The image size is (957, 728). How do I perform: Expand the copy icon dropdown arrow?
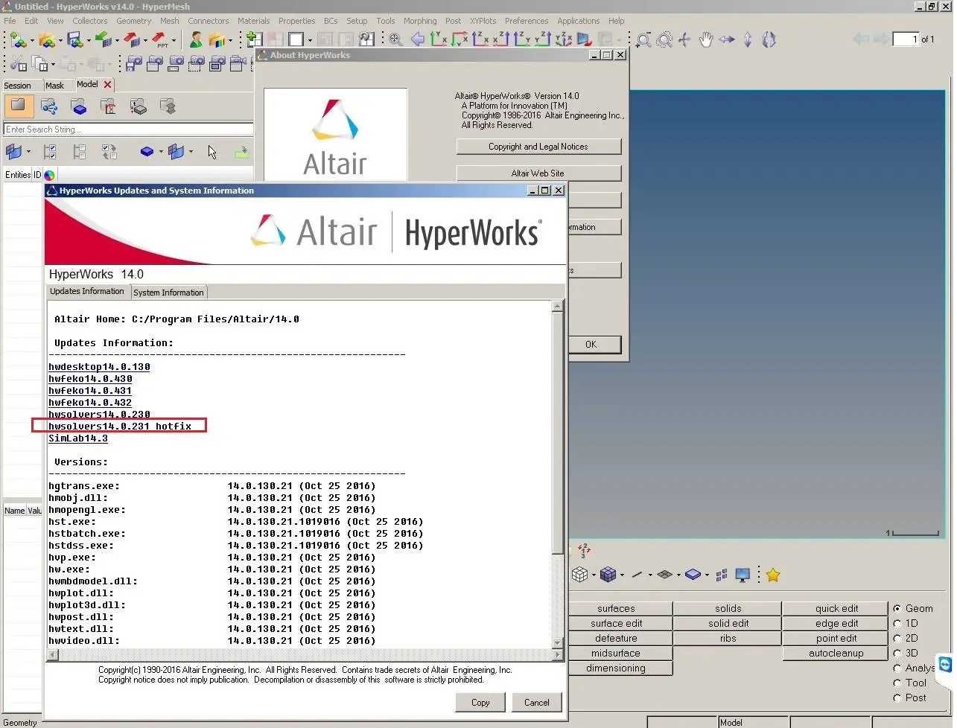pyautogui.click(x=53, y=65)
